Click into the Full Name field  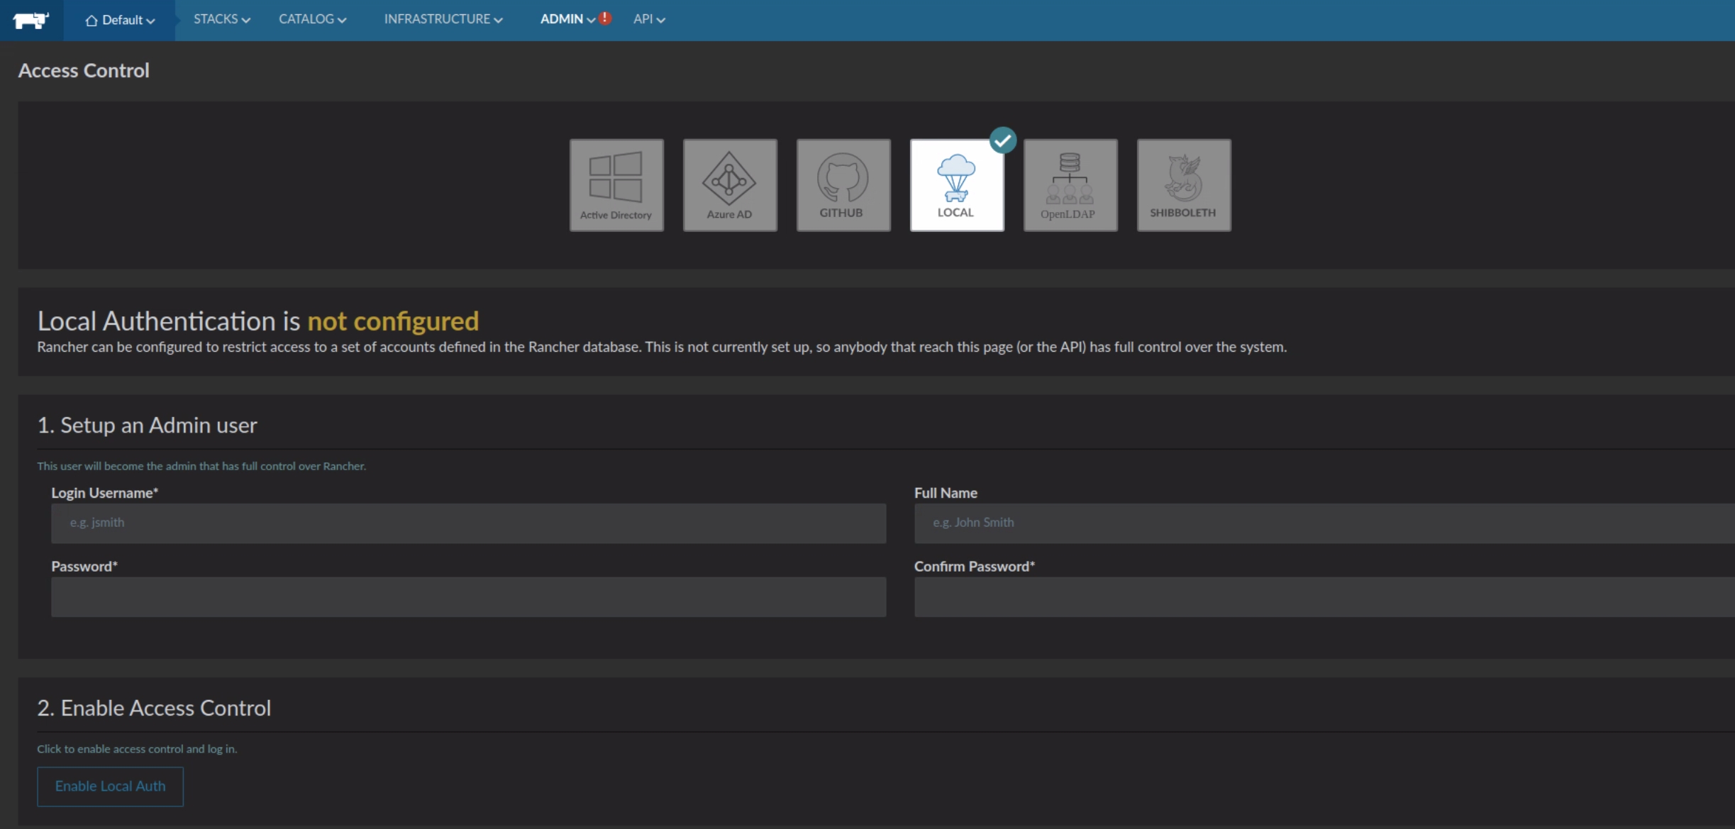[x=1324, y=523]
